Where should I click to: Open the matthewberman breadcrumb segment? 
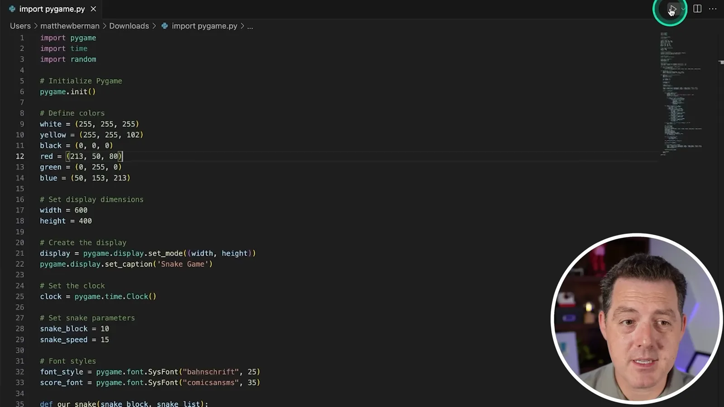pyautogui.click(x=70, y=26)
